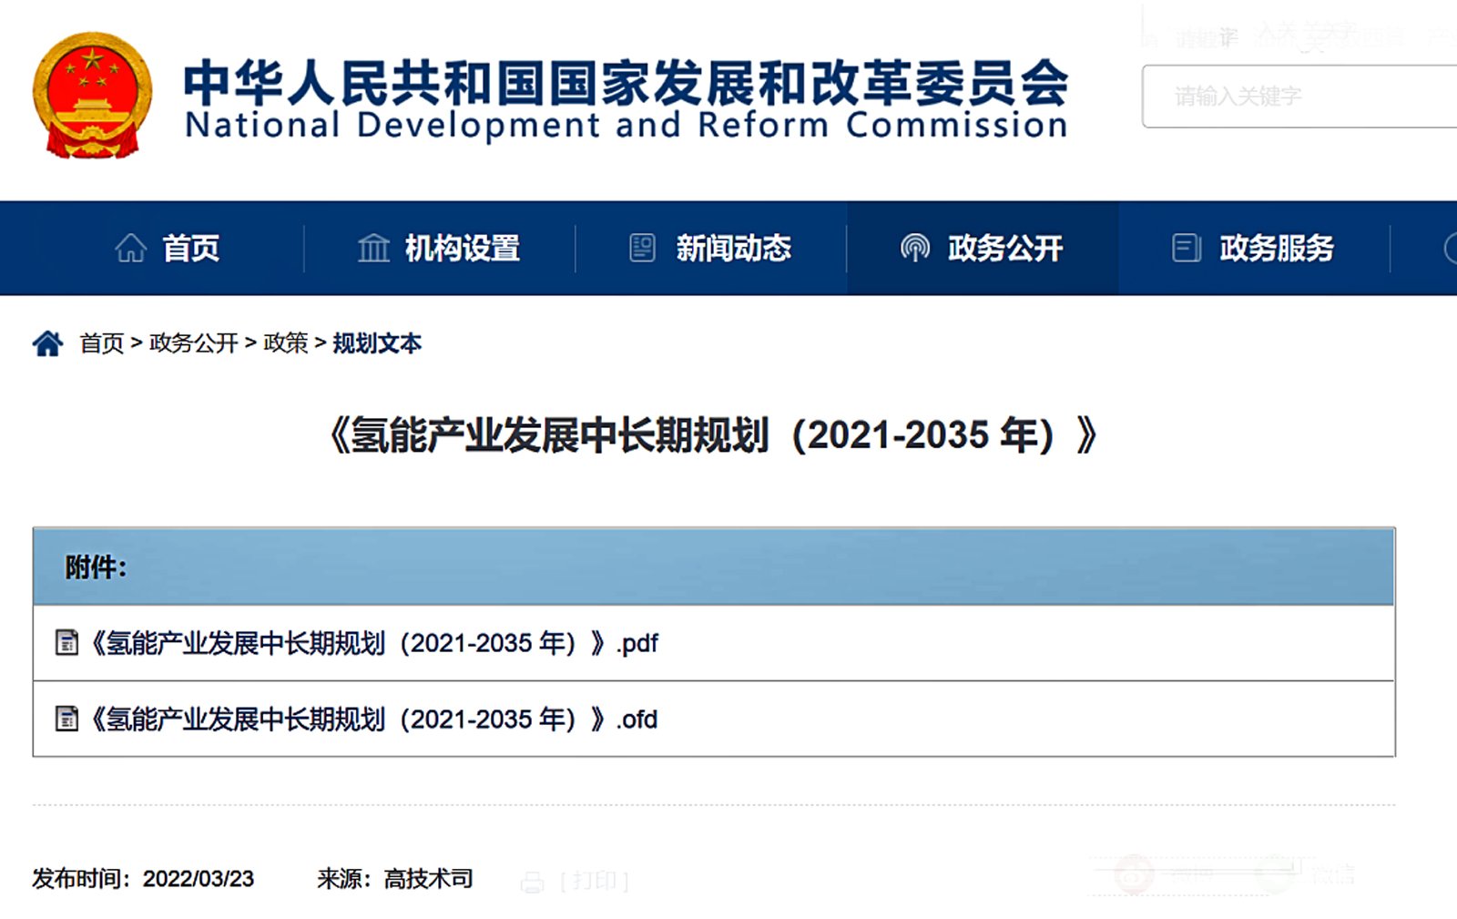1457x919 pixels.
Task: Click the 打印 print link
Action: [594, 881]
